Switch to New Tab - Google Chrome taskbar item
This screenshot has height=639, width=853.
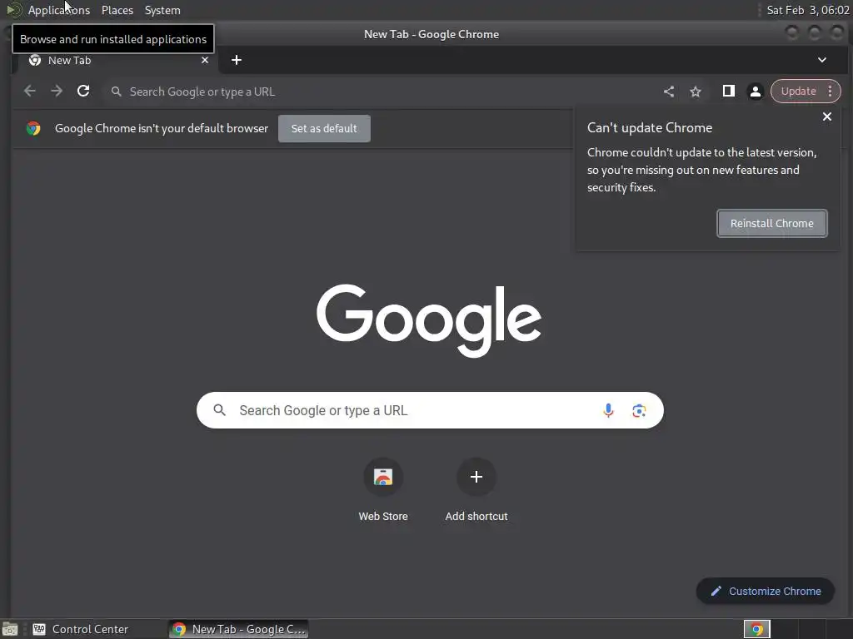(239, 629)
